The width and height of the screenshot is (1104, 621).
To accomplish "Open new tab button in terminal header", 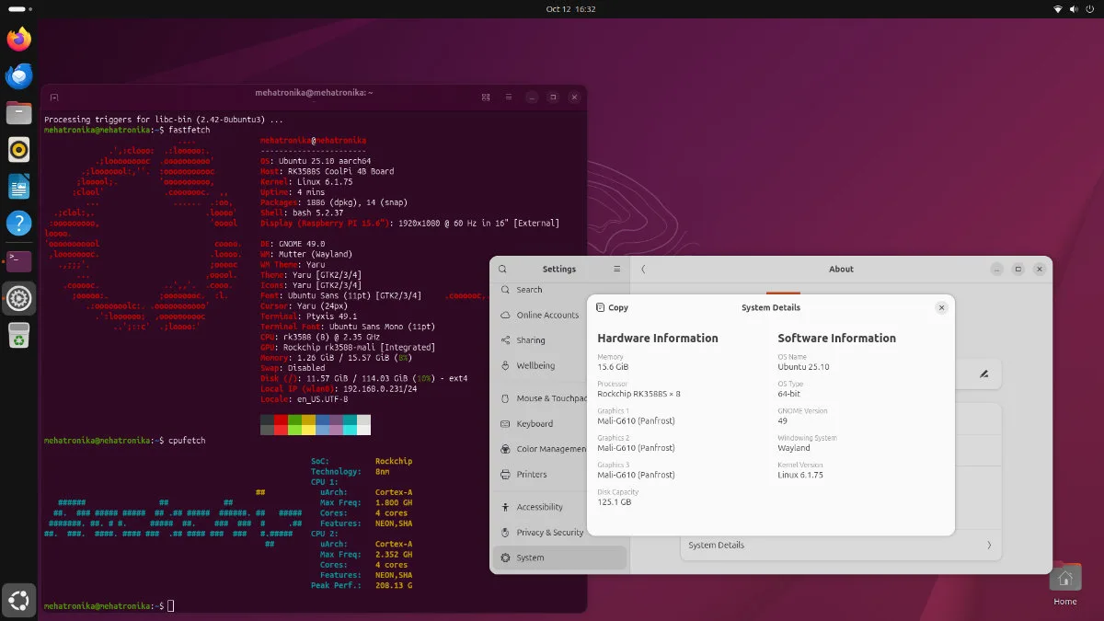I will (54, 97).
